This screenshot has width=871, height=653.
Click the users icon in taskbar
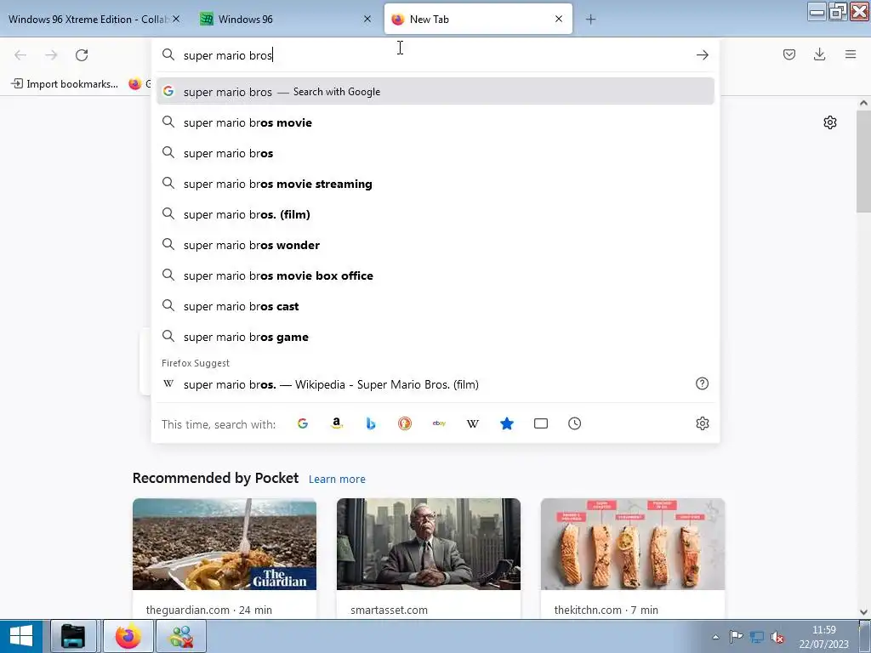pyautogui.click(x=182, y=636)
